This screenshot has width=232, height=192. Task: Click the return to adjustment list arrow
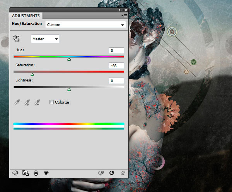(x=15, y=173)
